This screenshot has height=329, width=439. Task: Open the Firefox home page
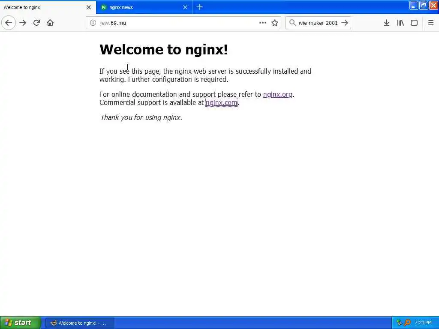[x=50, y=23]
